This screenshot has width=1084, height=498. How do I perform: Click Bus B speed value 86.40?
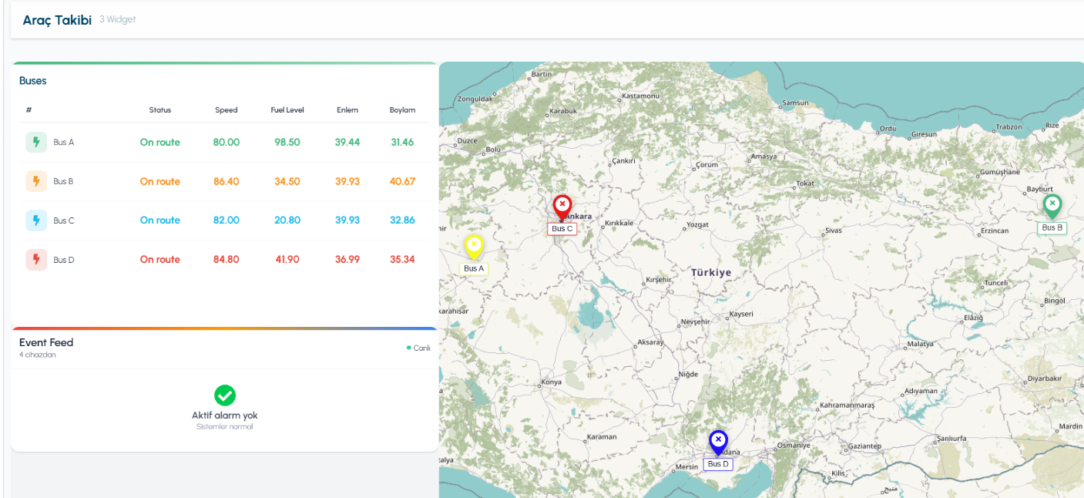227,182
